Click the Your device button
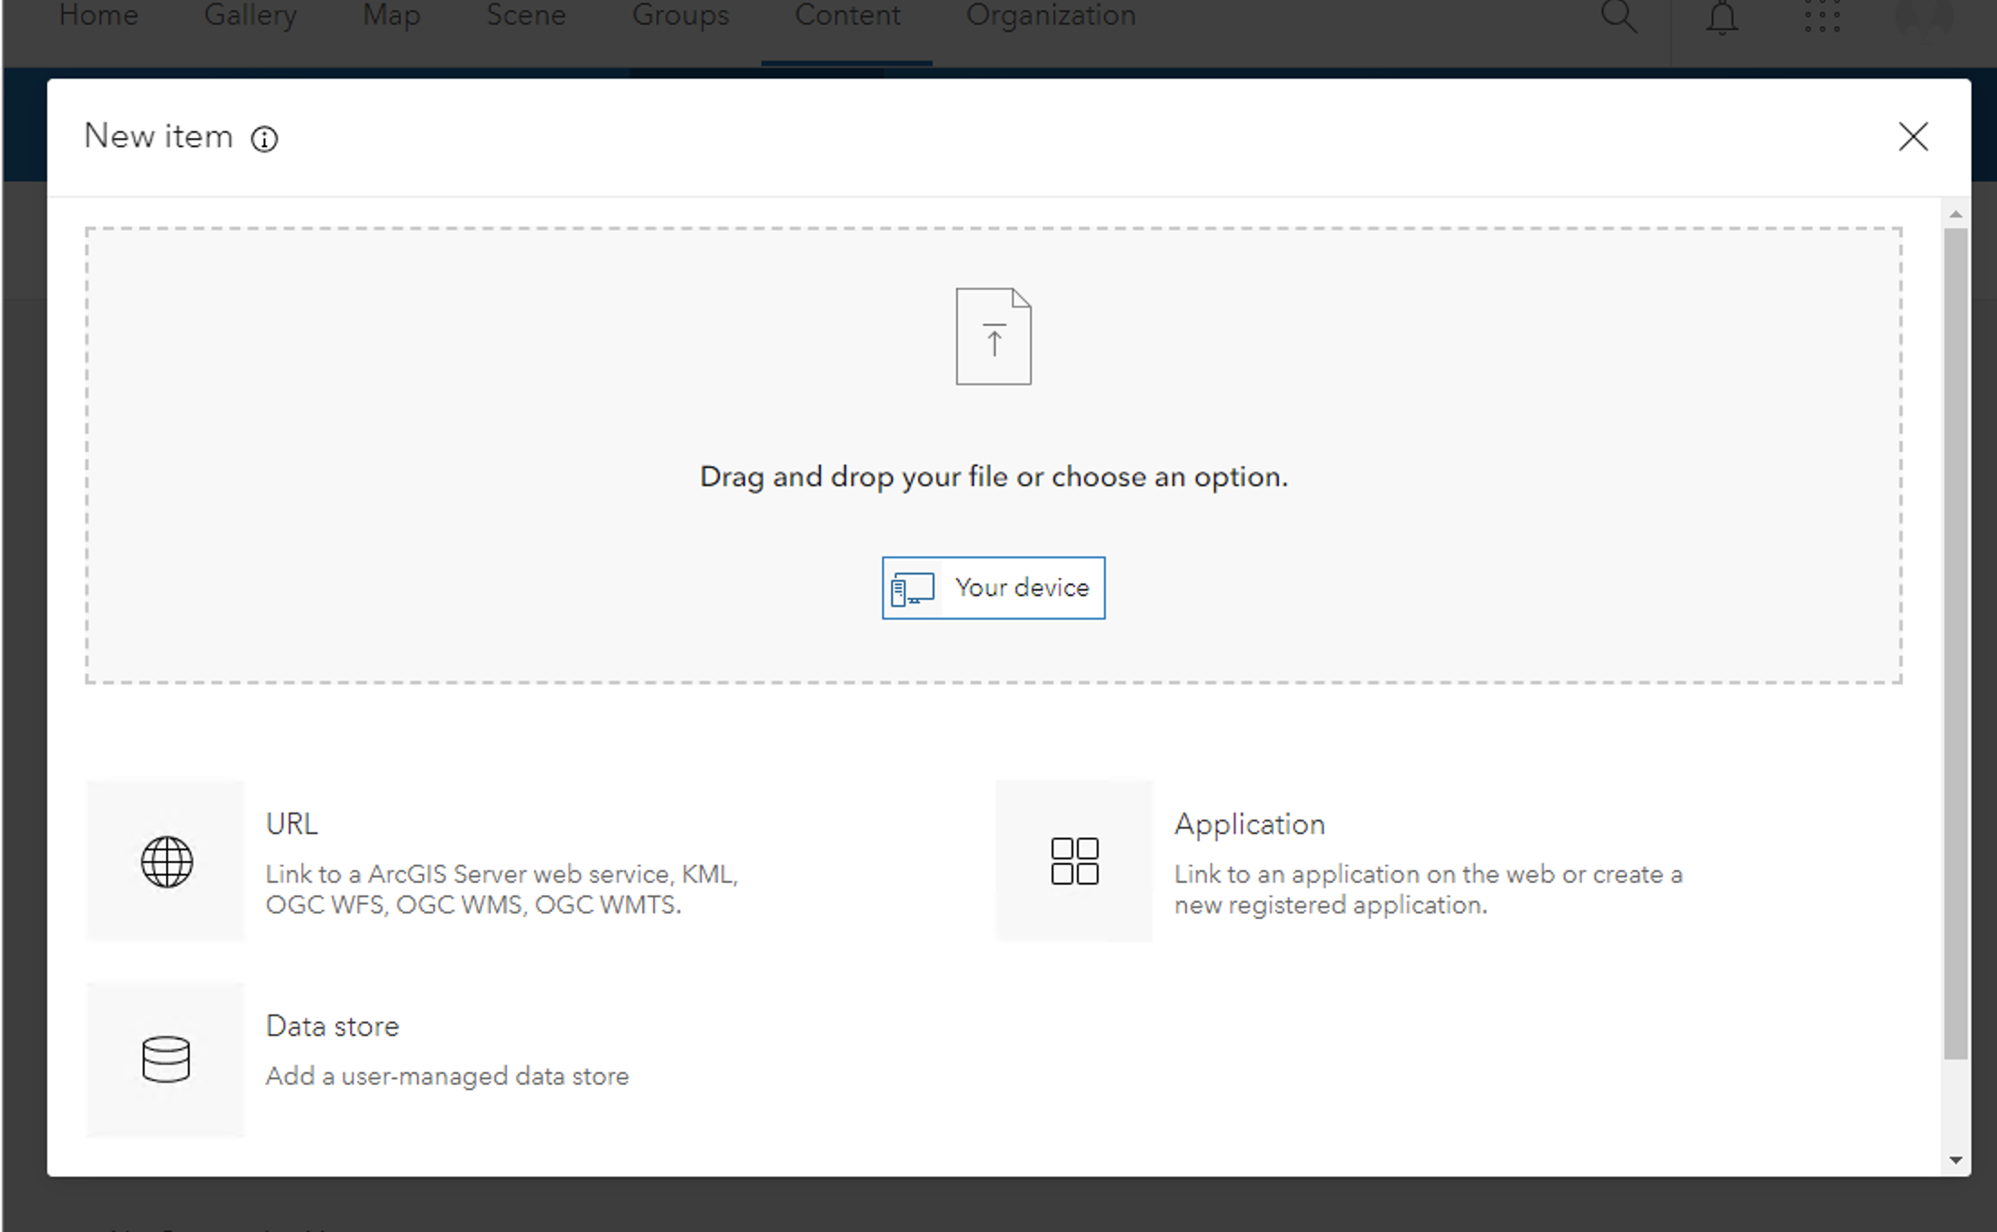The width and height of the screenshot is (1997, 1232). [x=992, y=587]
